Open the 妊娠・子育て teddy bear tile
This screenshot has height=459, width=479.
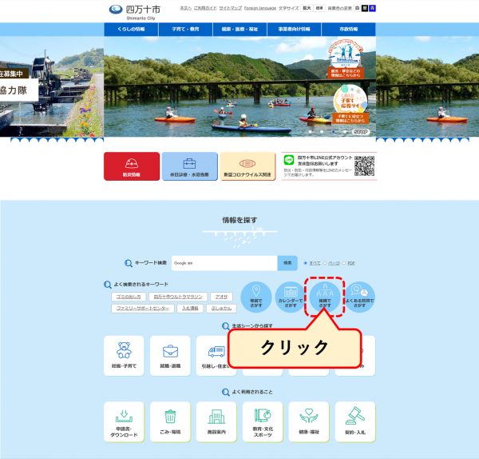coord(124,355)
